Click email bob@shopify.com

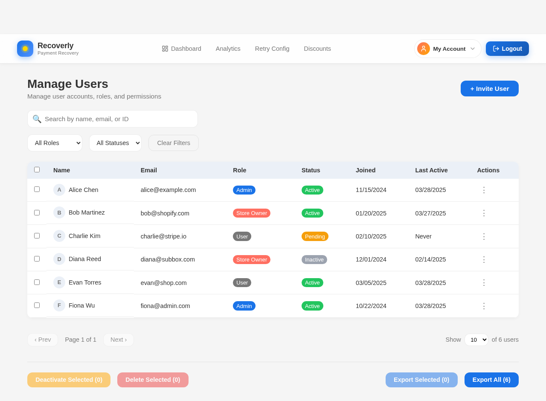click(x=165, y=213)
